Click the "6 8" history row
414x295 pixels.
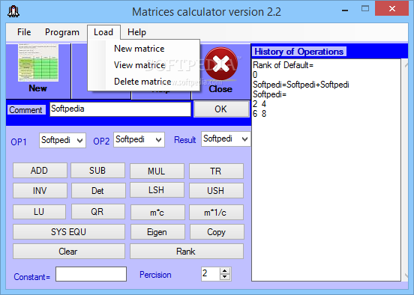[x=259, y=114]
